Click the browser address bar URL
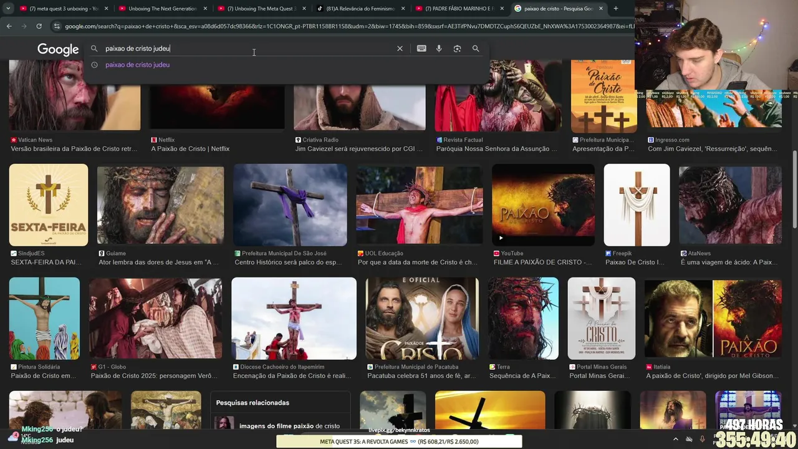This screenshot has width=798, height=449. click(x=349, y=26)
